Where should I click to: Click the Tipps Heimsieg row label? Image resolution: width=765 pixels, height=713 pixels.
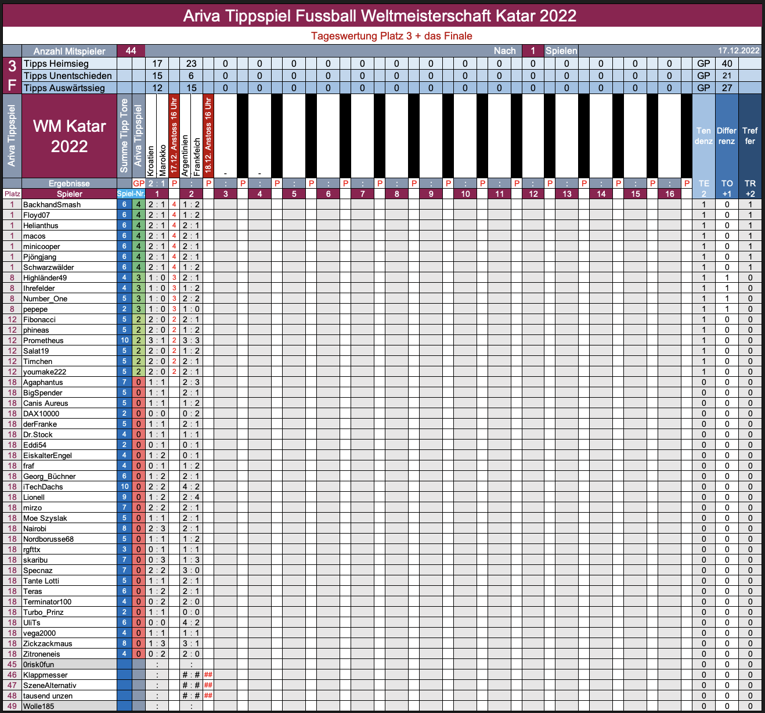(x=56, y=64)
